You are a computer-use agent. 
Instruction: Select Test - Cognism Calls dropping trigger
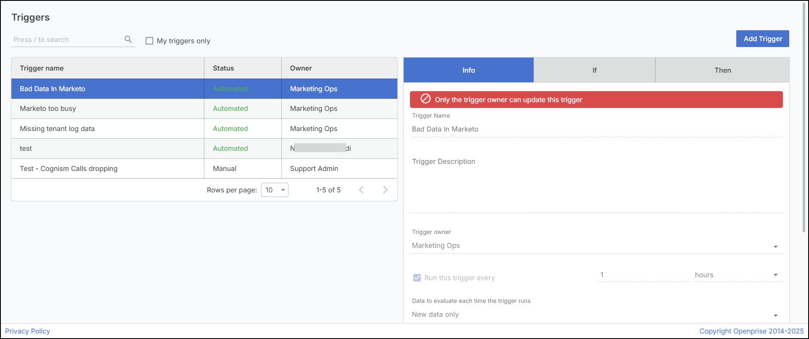pyautogui.click(x=204, y=168)
